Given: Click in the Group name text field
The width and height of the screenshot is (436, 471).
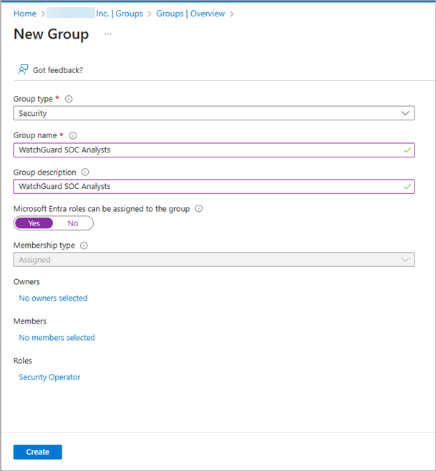Looking at the screenshot, I should (208, 150).
